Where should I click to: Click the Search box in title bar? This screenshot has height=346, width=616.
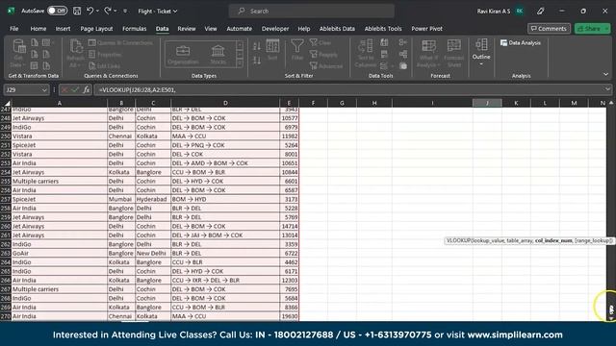(312, 11)
